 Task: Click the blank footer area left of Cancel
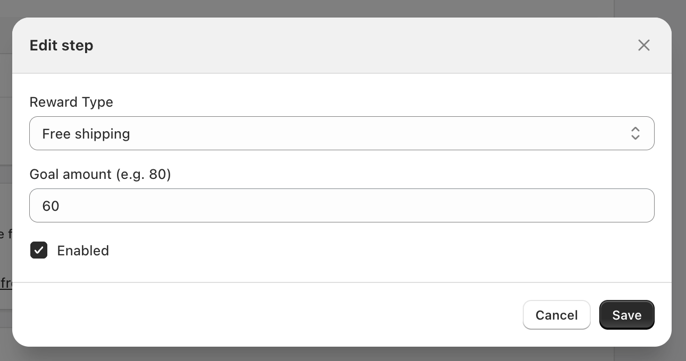pyautogui.click(x=266, y=315)
